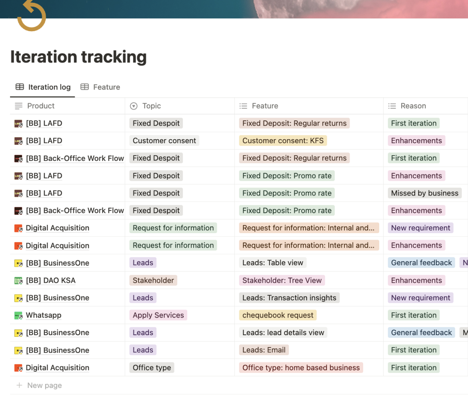This screenshot has height=396, width=468.
Task: Click the first LAFD row page icon
Action: 18,124
